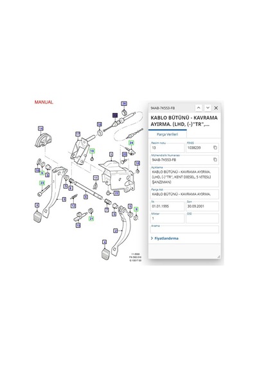Open the Parça Verileri tab

[167, 134]
